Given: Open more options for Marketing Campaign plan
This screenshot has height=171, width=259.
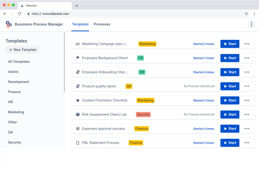Looking at the screenshot, I should 247,44.
